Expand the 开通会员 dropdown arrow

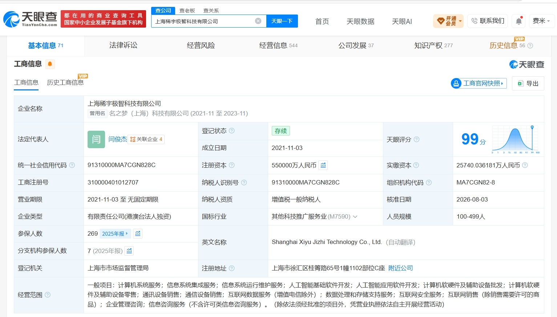coord(460,21)
